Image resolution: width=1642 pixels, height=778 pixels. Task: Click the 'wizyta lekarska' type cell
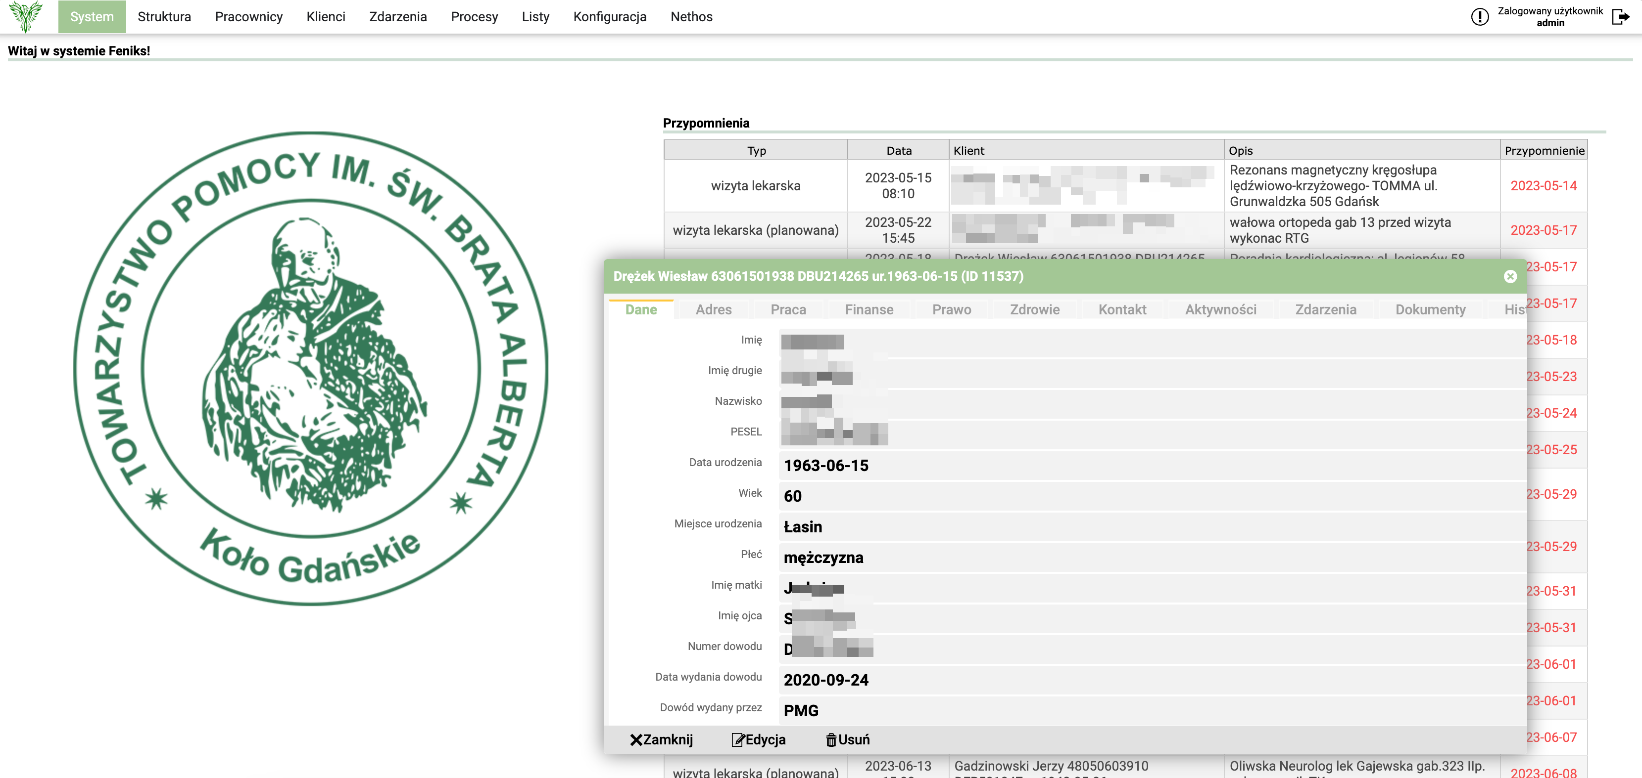pyautogui.click(x=755, y=186)
